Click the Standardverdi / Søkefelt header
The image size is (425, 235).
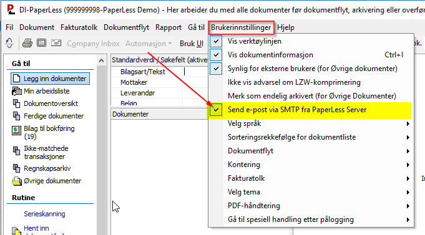[x=159, y=60]
